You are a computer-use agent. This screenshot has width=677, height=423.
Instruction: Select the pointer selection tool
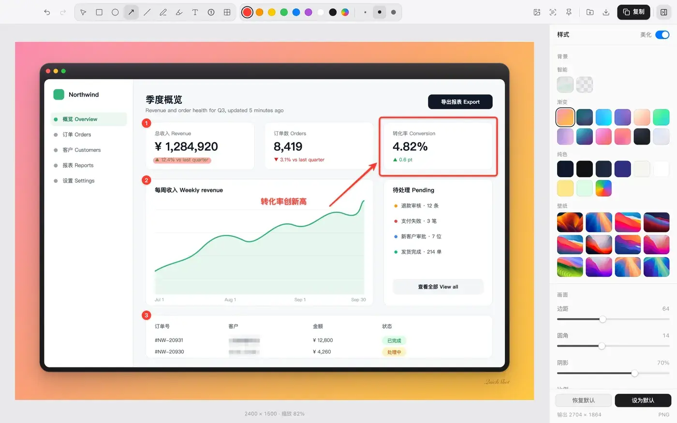(83, 12)
